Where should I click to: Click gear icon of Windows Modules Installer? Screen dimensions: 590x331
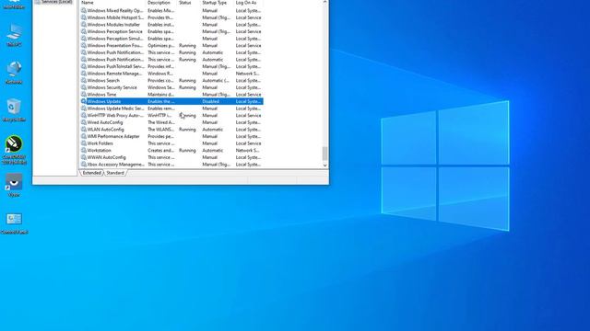tap(84, 25)
